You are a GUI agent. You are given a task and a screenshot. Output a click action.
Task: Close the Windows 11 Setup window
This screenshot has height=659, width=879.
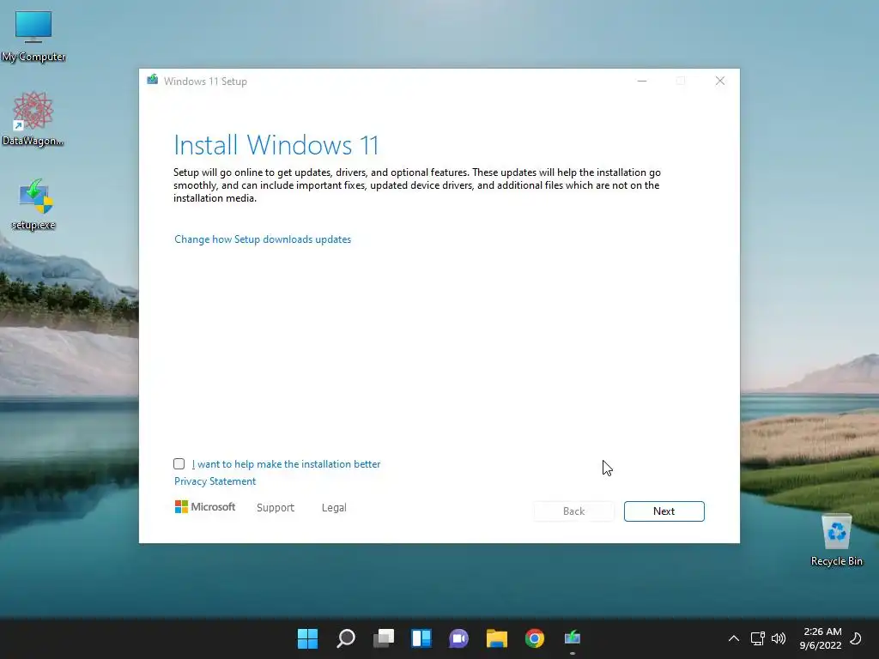coord(720,81)
